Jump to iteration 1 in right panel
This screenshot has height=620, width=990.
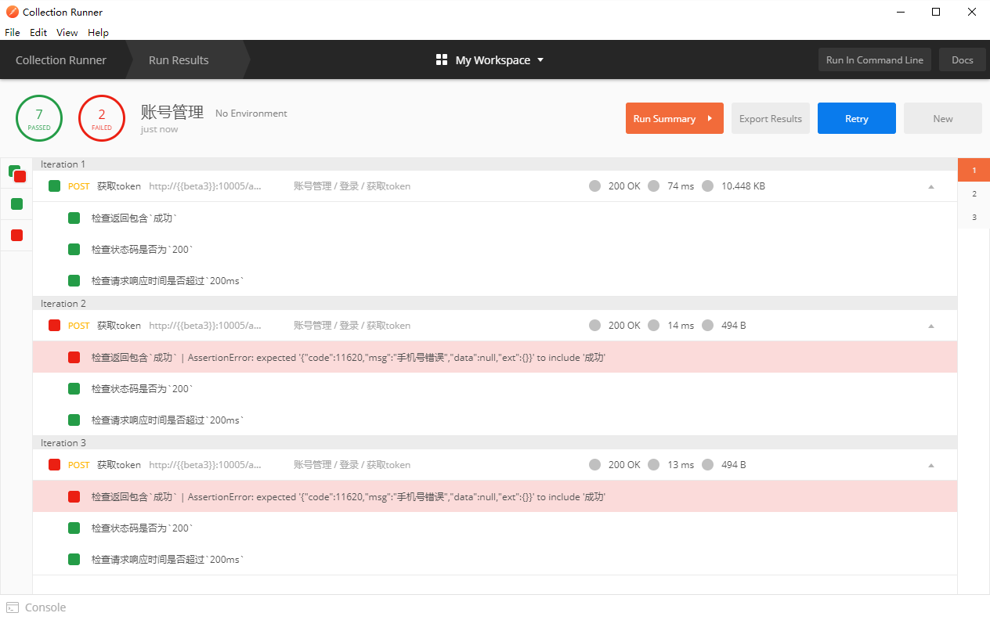(974, 170)
